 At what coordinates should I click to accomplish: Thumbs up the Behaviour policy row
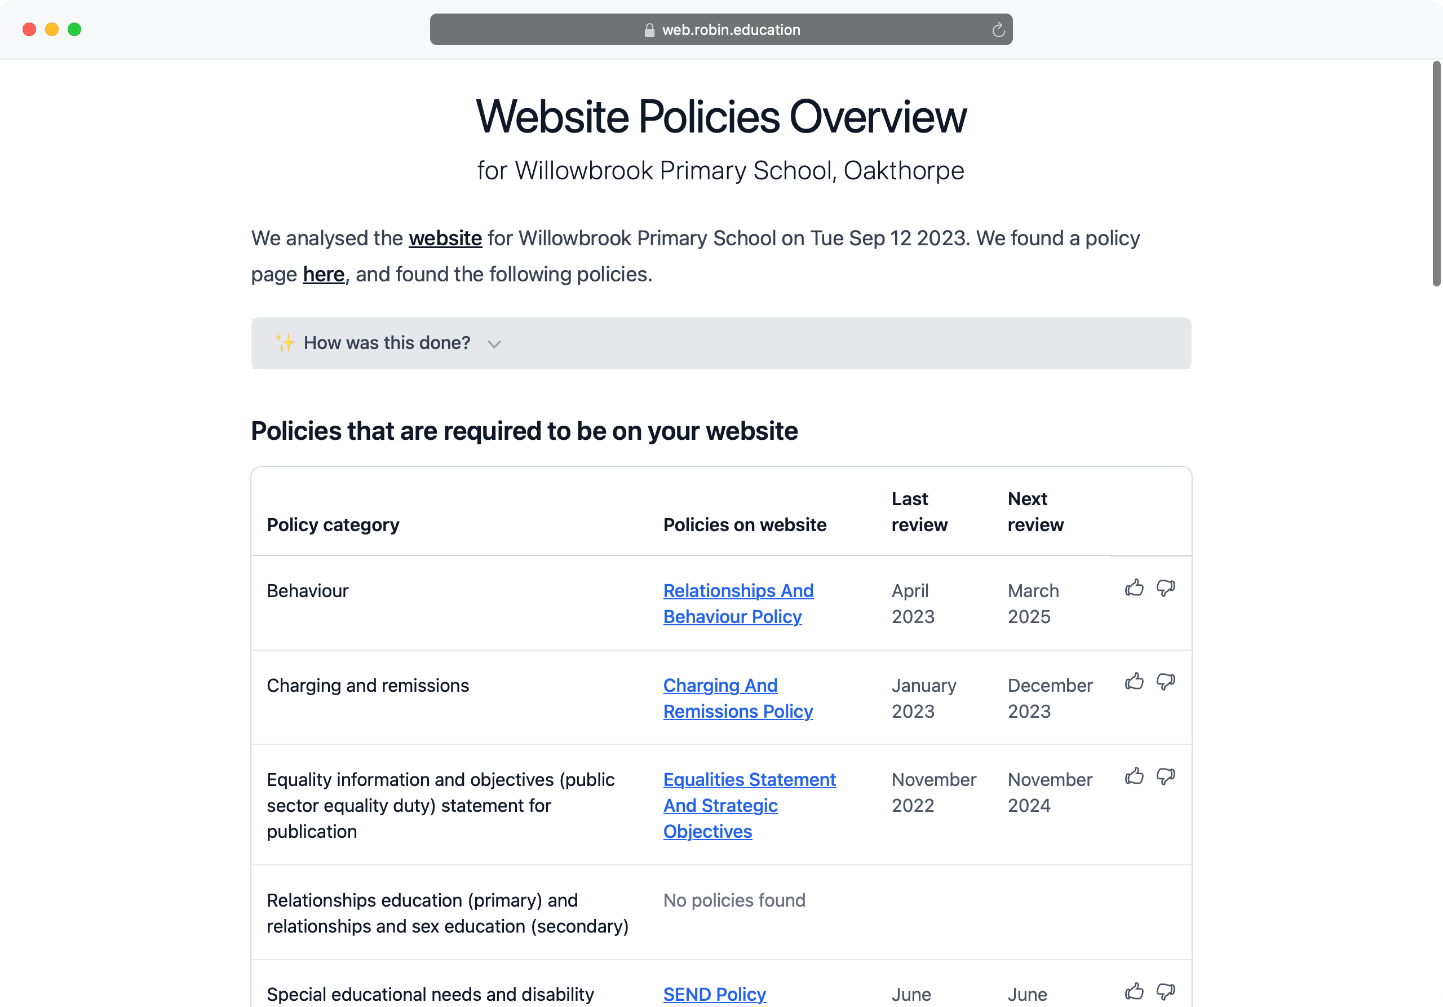pyautogui.click(x=1134, y=589)
